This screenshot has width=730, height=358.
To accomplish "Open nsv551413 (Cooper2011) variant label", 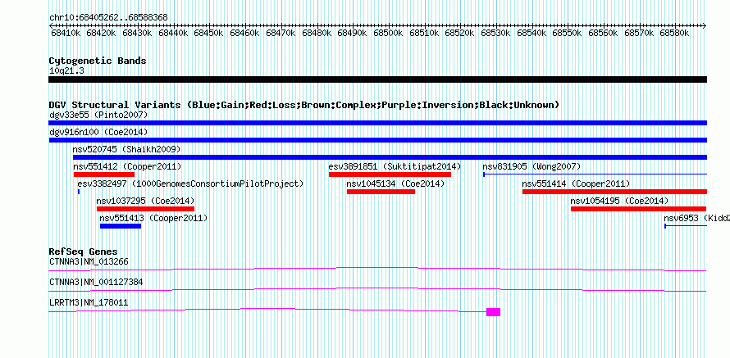I will click(x=153, y=218).
